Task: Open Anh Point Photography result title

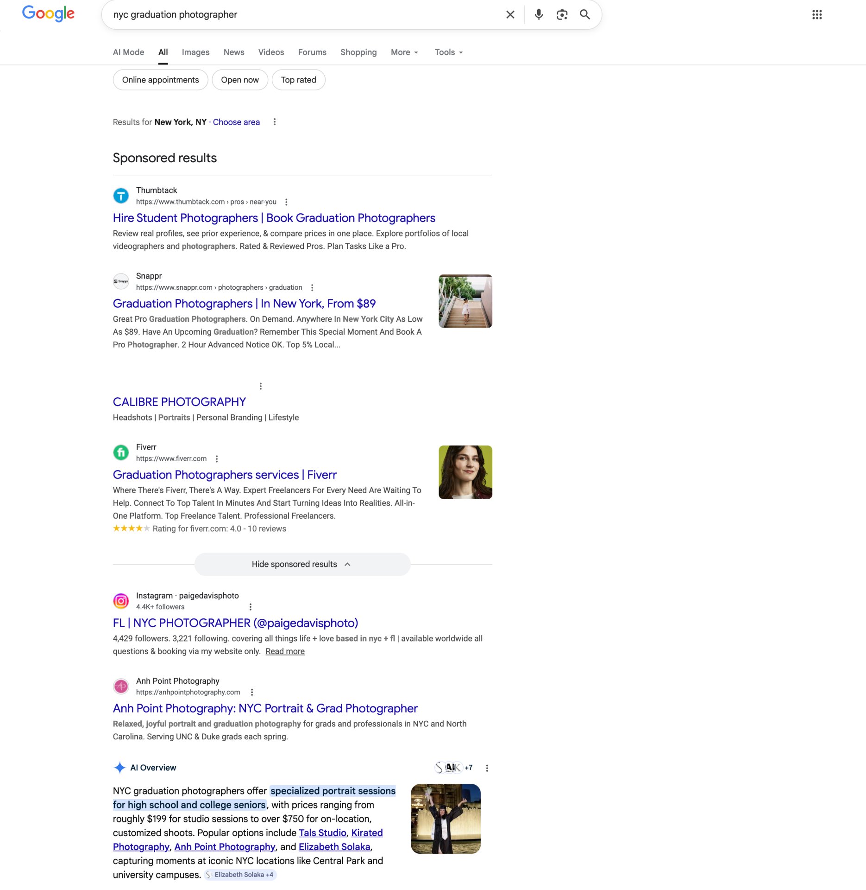Action: 265,708
